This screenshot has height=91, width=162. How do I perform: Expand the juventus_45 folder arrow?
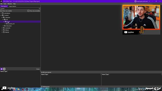(5, 24)
